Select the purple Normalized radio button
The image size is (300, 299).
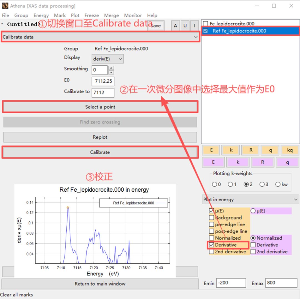(x=253, y=238)
